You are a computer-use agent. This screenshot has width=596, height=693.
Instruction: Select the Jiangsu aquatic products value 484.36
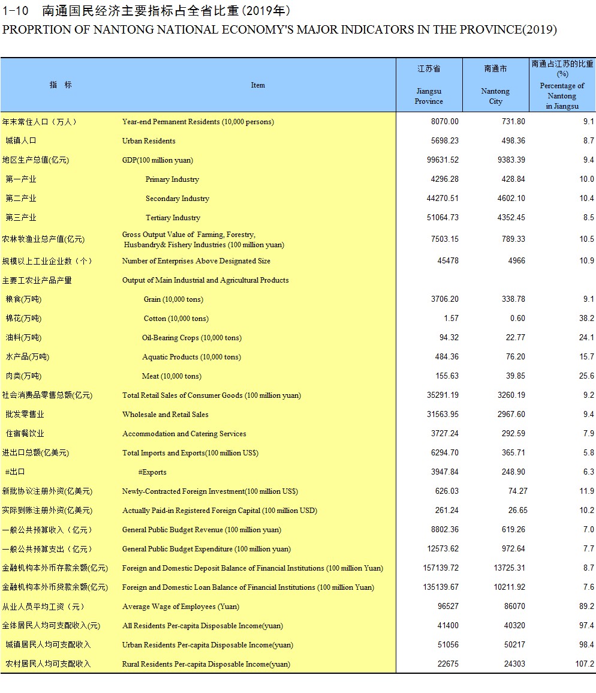pyautogui.click(x=447, y=356)
